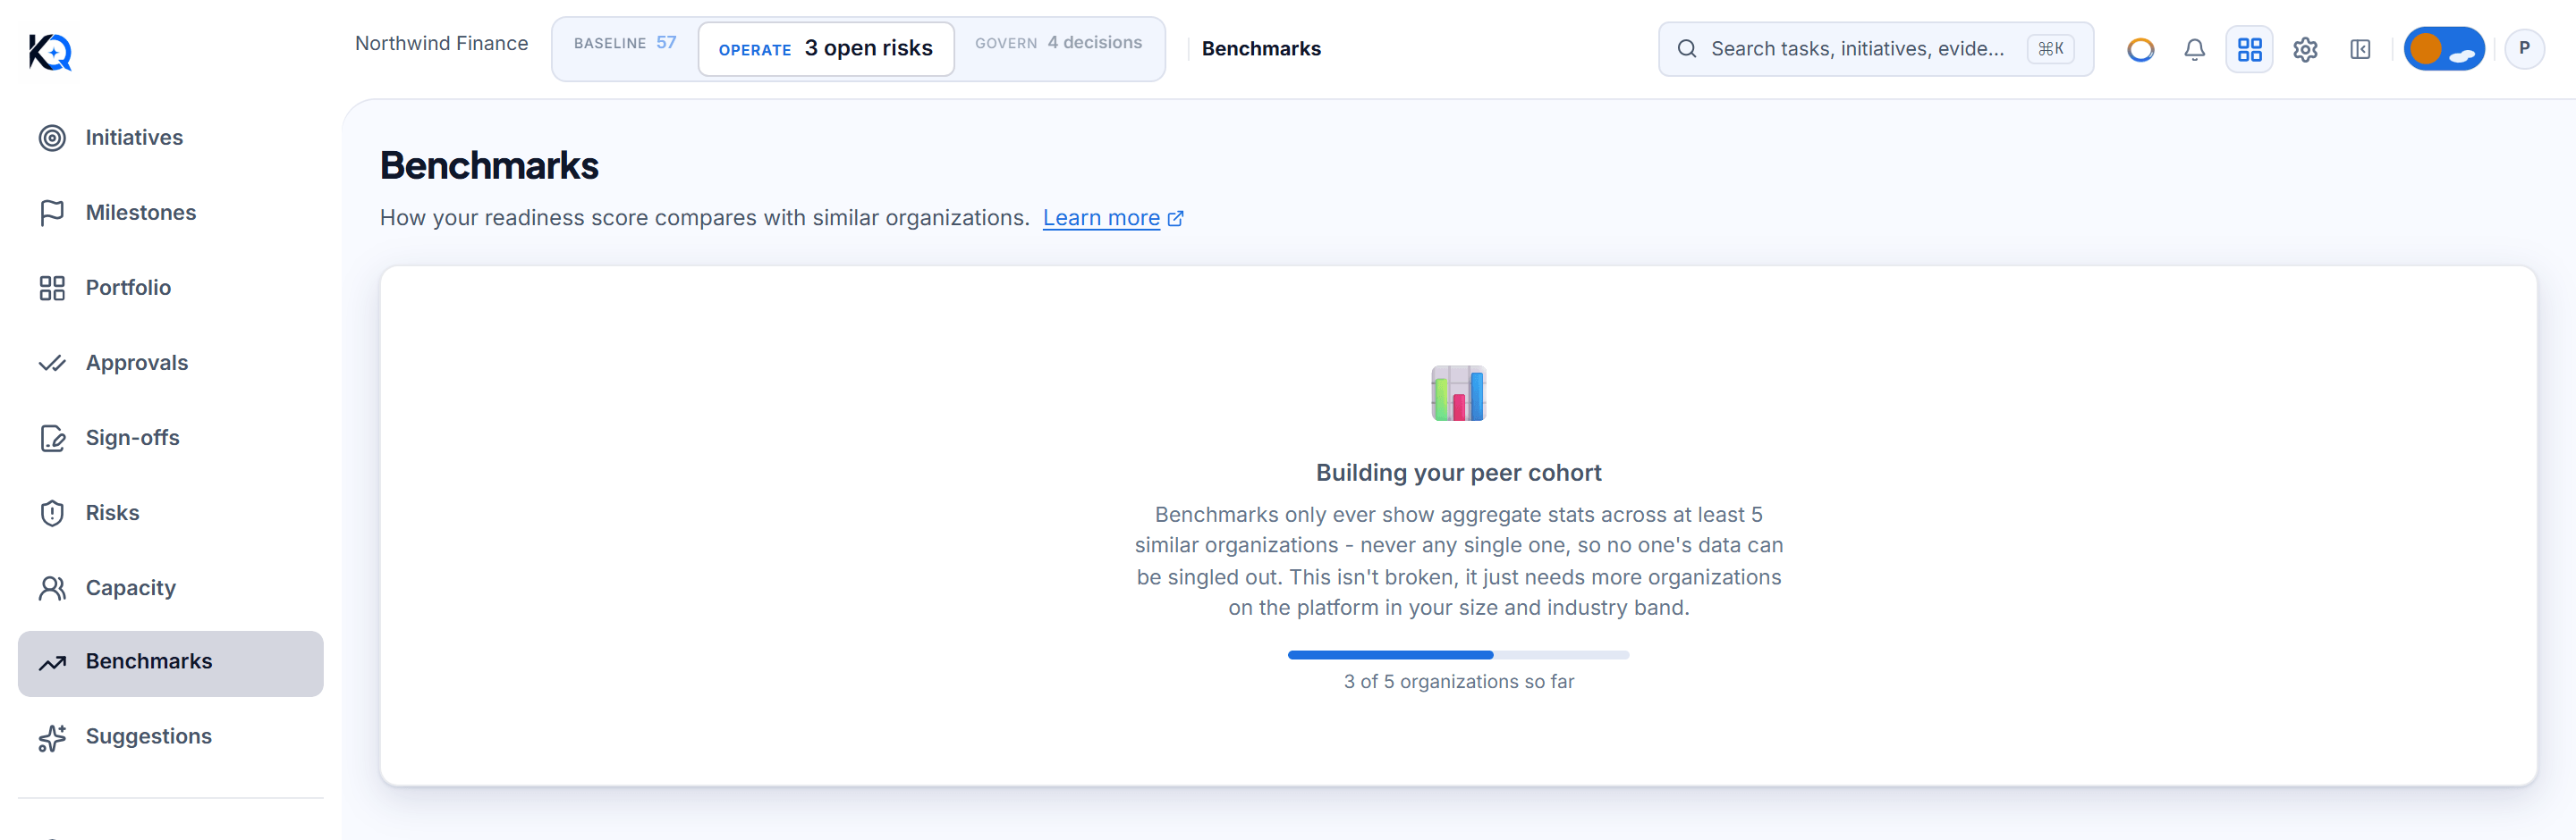This screenshot has height=840, width=2576.
Task: Click the Benchmarks trend arrow icon
Action: (x=52, y=662)
